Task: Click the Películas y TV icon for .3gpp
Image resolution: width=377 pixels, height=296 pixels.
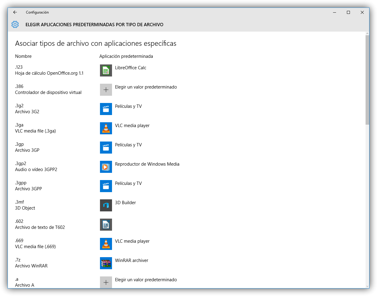Action: 106,186
